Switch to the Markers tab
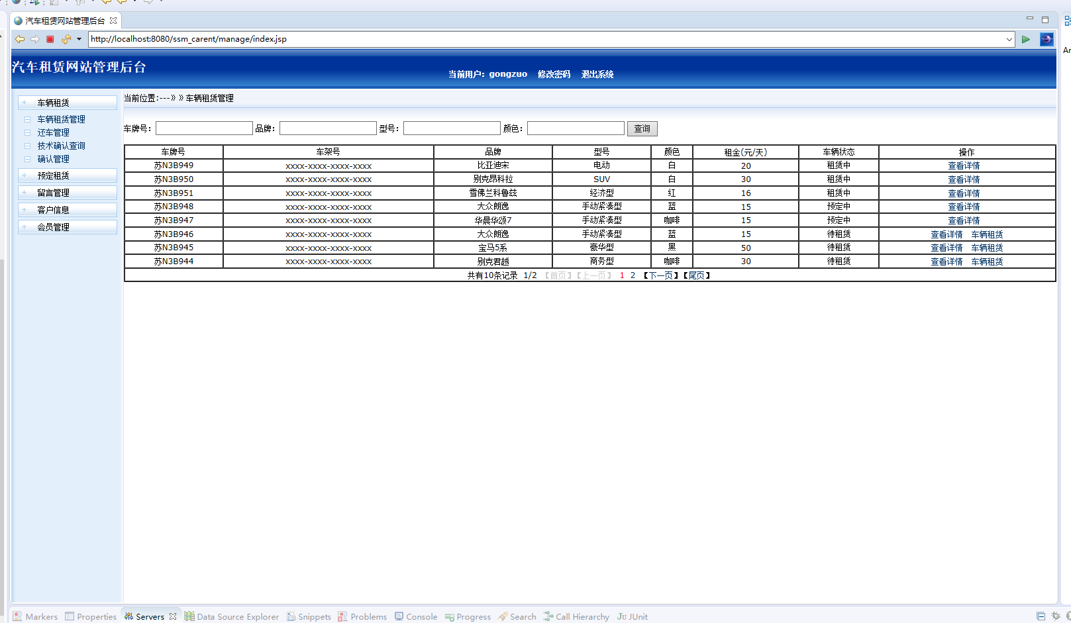The height and width of the screenshot is (623, 1071). pyautogui.click(x=36, y=616)
